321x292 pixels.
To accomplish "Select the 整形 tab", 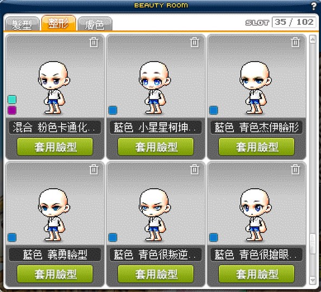I will click(x=58, y=23).
